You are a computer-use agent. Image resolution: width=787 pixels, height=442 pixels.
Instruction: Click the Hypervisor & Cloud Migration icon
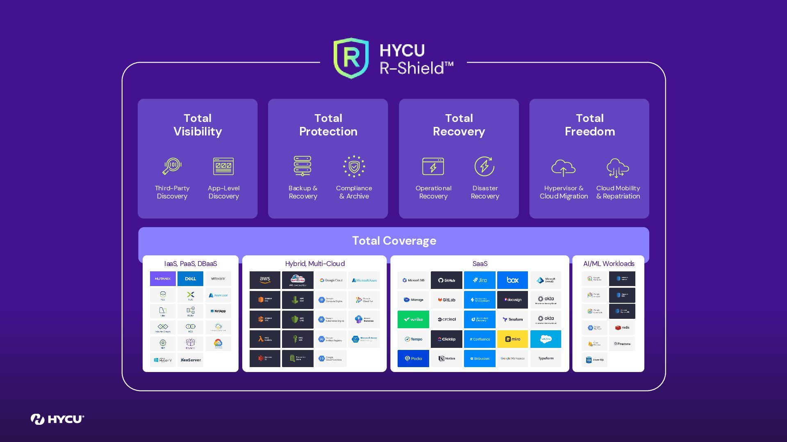click(x=563, y=168)
